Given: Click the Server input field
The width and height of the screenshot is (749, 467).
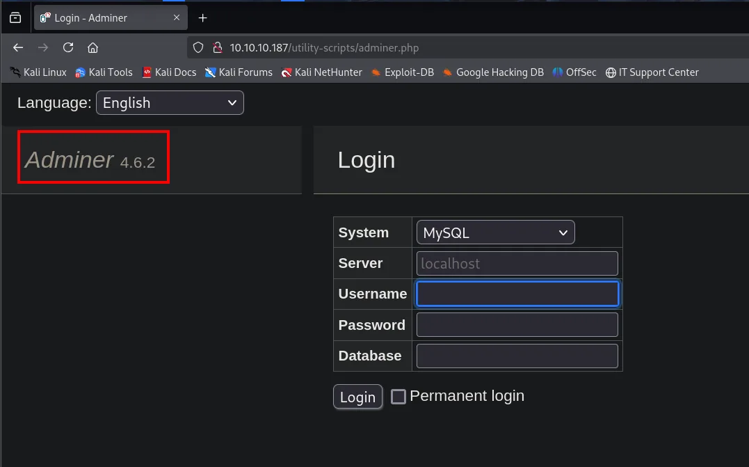Looking at the screenshot, I should [x=517, y=263].
